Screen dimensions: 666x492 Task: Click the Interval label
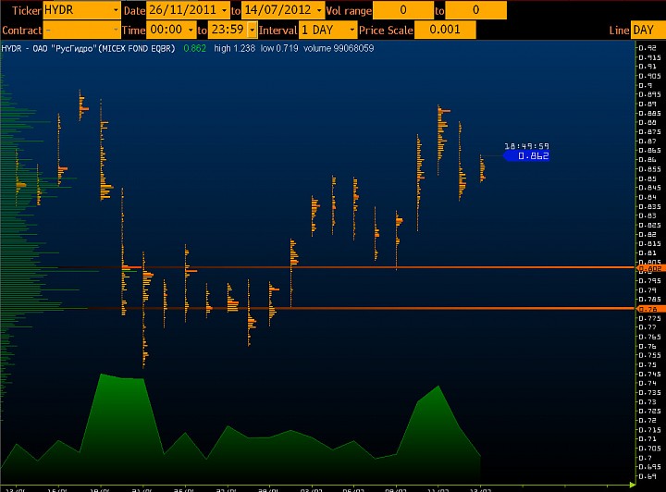click(x=277, y=31)
